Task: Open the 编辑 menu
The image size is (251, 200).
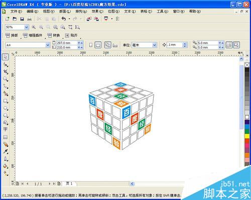Action: click(32, 11)
